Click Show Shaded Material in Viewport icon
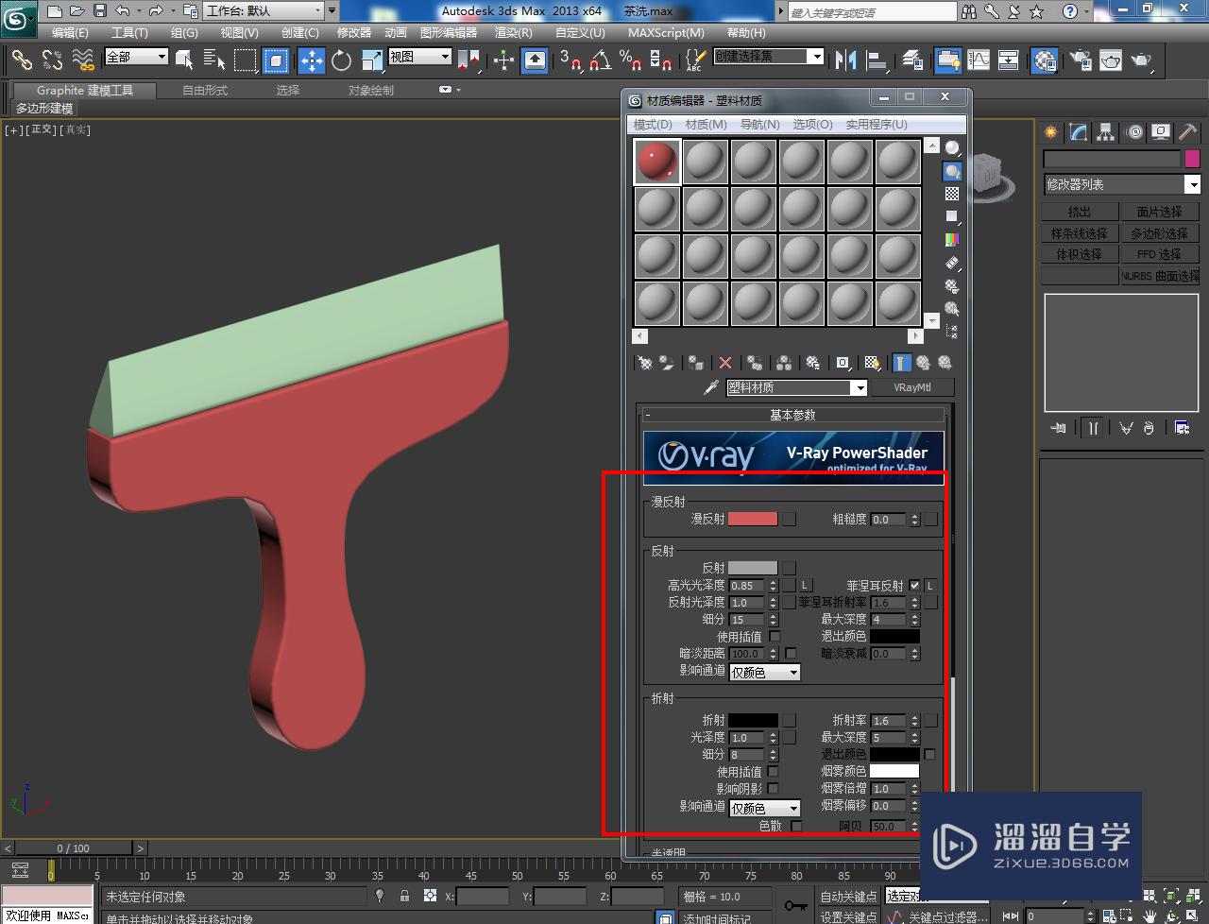Screen dimensions: 1209x924 coord(873,363)
